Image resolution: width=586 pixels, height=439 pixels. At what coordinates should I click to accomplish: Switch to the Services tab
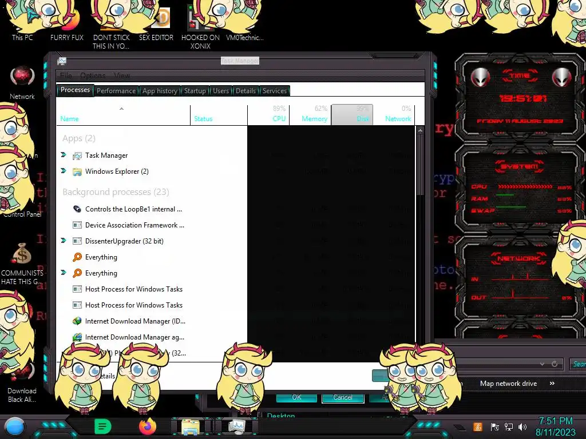point(275,91)
